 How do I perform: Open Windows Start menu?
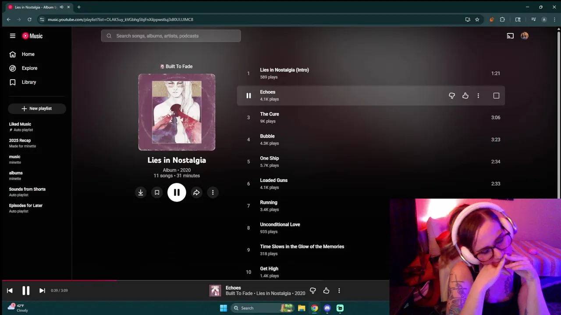224,308
